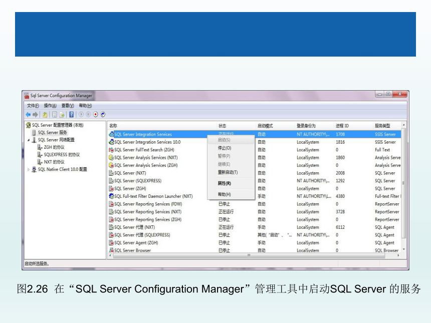Image resolution: width=431 pixels, height=323 pixels.
Task: Select SQL Native Client 10.0 配置 tree item
Action: point(63,169)
